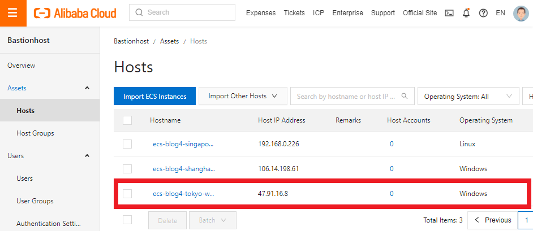Click the magnifier in the top search bar
The height and width of the screenshot is (231, 533).
click(139, 12)
